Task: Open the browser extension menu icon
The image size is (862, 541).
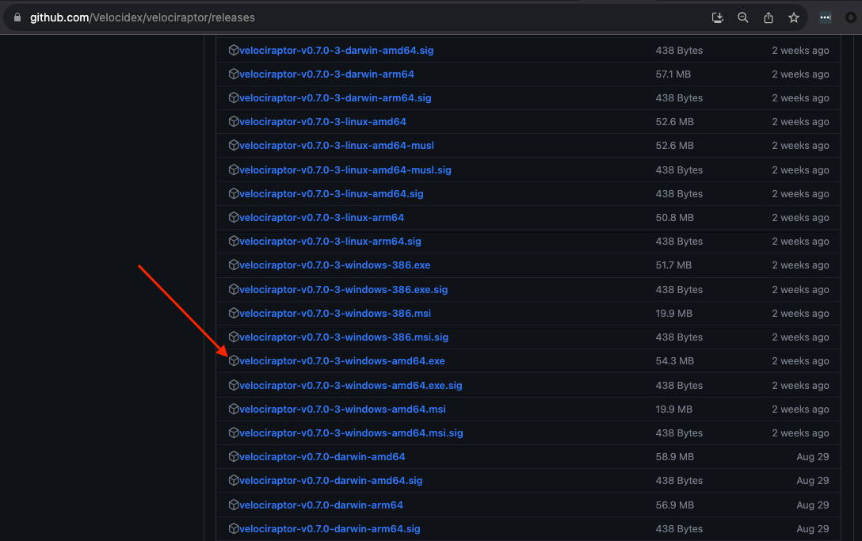Action: 826,17
